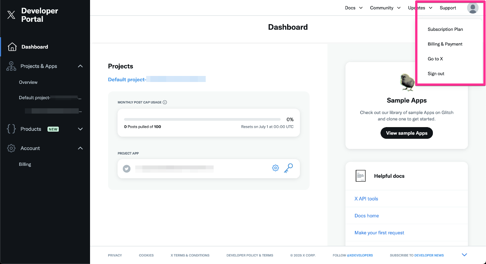Click the bird app avatar in Project App

[x=127, y=169]
